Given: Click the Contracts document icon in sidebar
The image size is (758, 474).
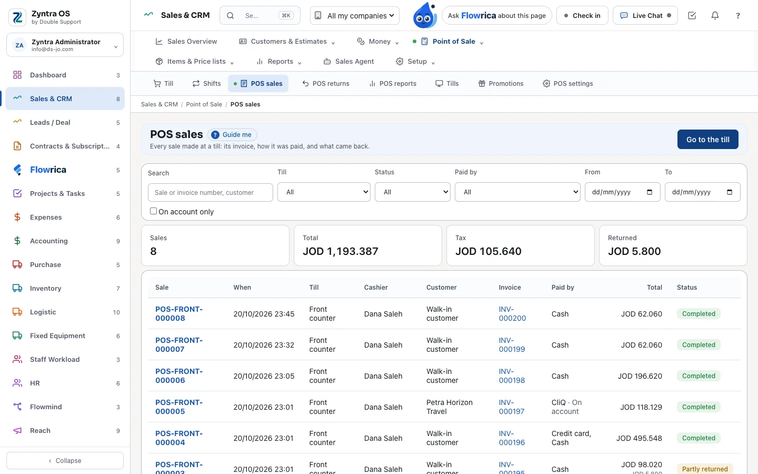Looking at the screenshot, I should 17,146.
